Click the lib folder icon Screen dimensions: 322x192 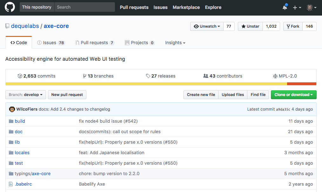click(11, 142)
